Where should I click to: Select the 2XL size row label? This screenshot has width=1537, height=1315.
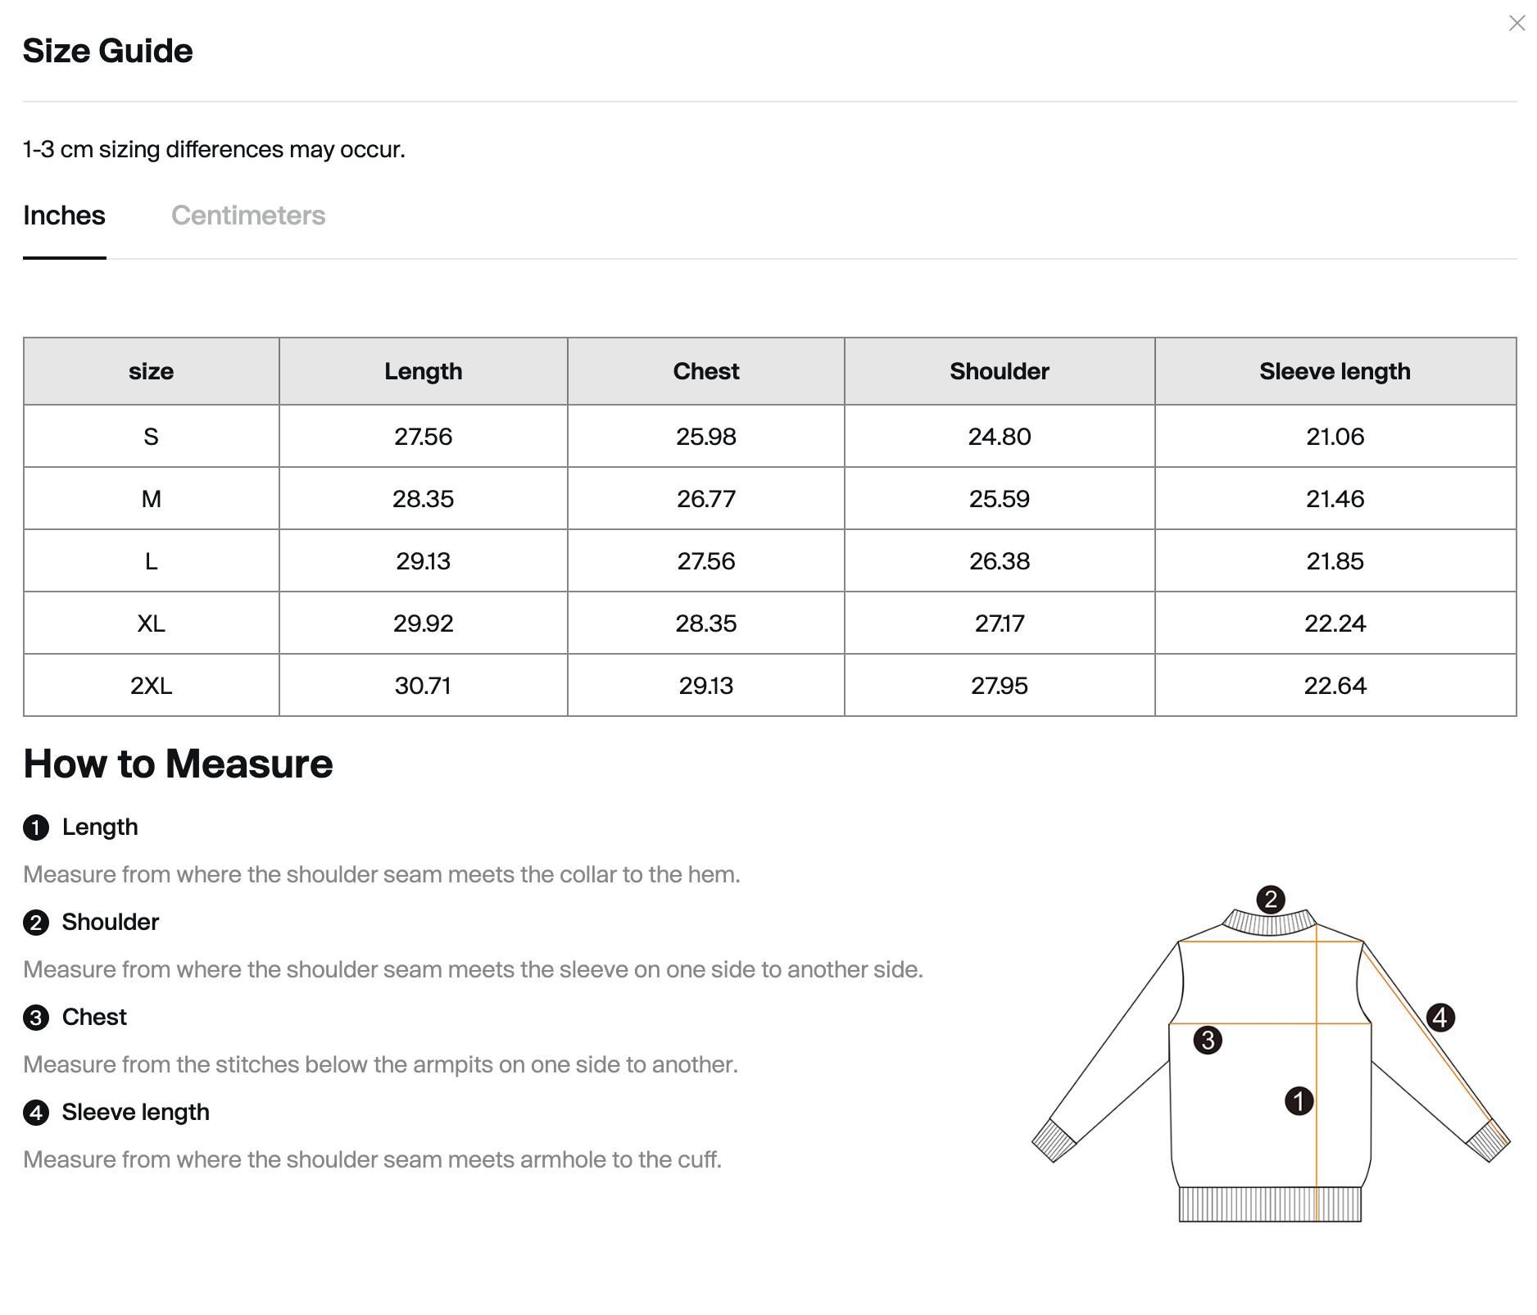tap(151, 686)
